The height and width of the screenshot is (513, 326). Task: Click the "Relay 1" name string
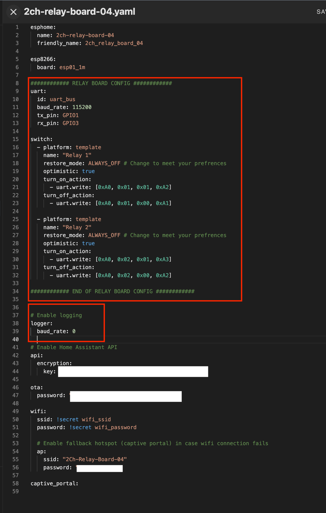pyautogui.click(x=77, y=155)
